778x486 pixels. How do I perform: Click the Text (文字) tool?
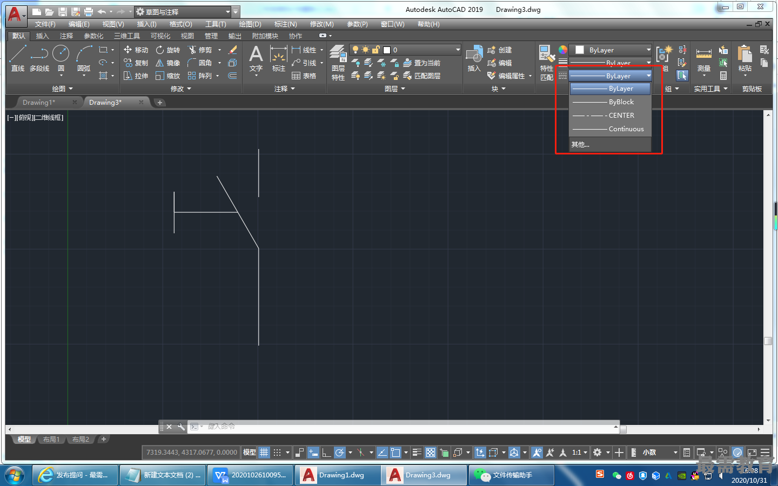pyautogui.click(x=256, y=58)
